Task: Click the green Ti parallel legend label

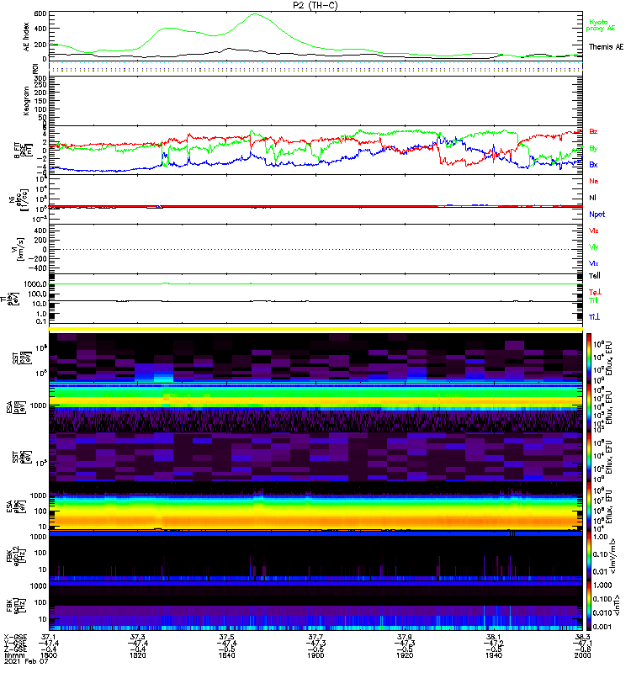Action: click(593, 300)
